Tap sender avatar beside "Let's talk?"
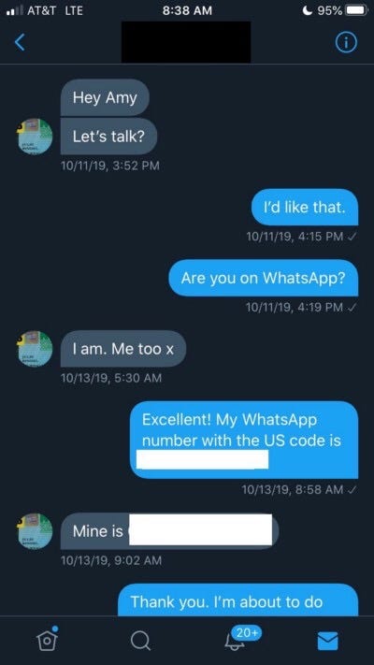Screen dimensions: 374x665 (35, 137)
